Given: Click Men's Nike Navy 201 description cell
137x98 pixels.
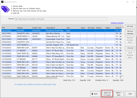Looking at the screenshot, I should click(x=56, y=54).
